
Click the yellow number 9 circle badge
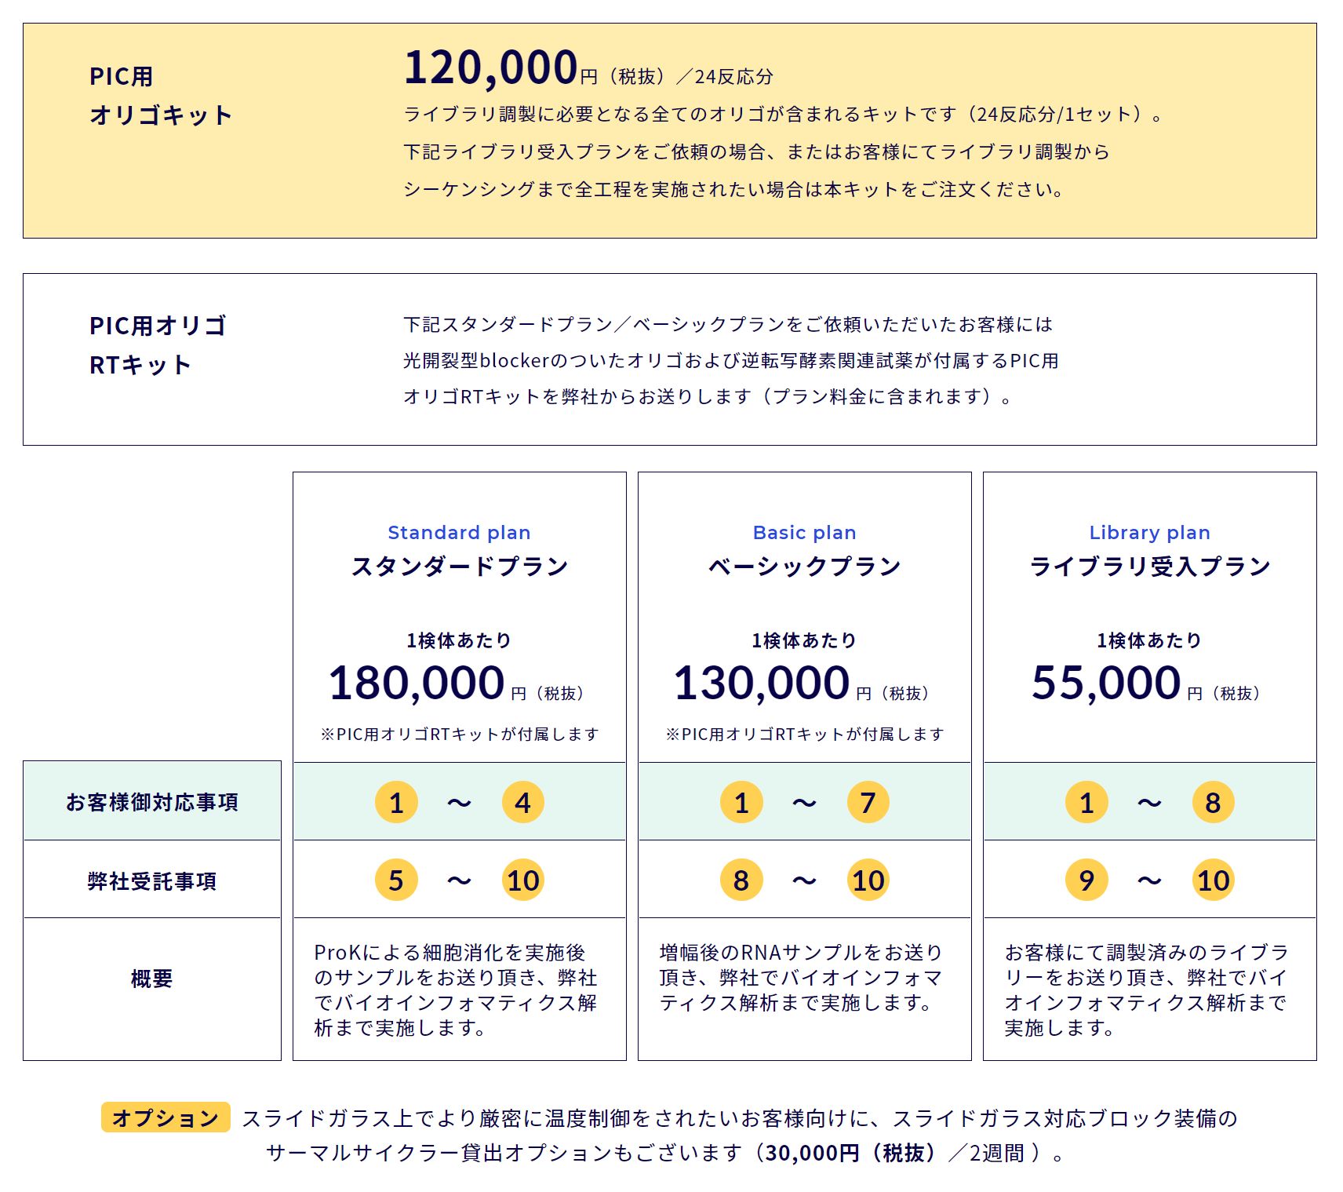[x=1086, y=880]
